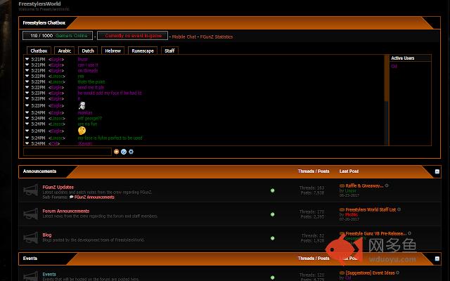
Task: Click green status icon in FGunZ Updates row
Action: coord(272,190)
